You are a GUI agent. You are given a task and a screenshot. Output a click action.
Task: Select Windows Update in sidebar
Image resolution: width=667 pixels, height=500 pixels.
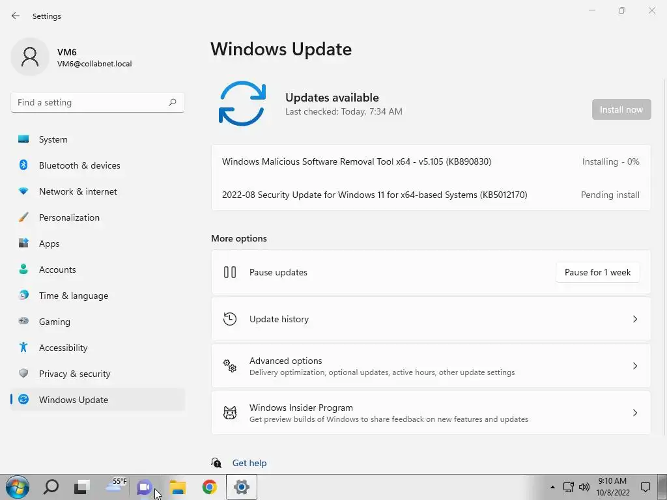click(x=98, y=400)
